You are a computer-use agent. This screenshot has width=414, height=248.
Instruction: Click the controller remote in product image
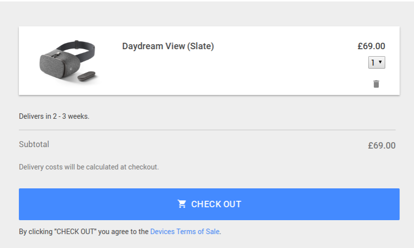tap(88, 77)
